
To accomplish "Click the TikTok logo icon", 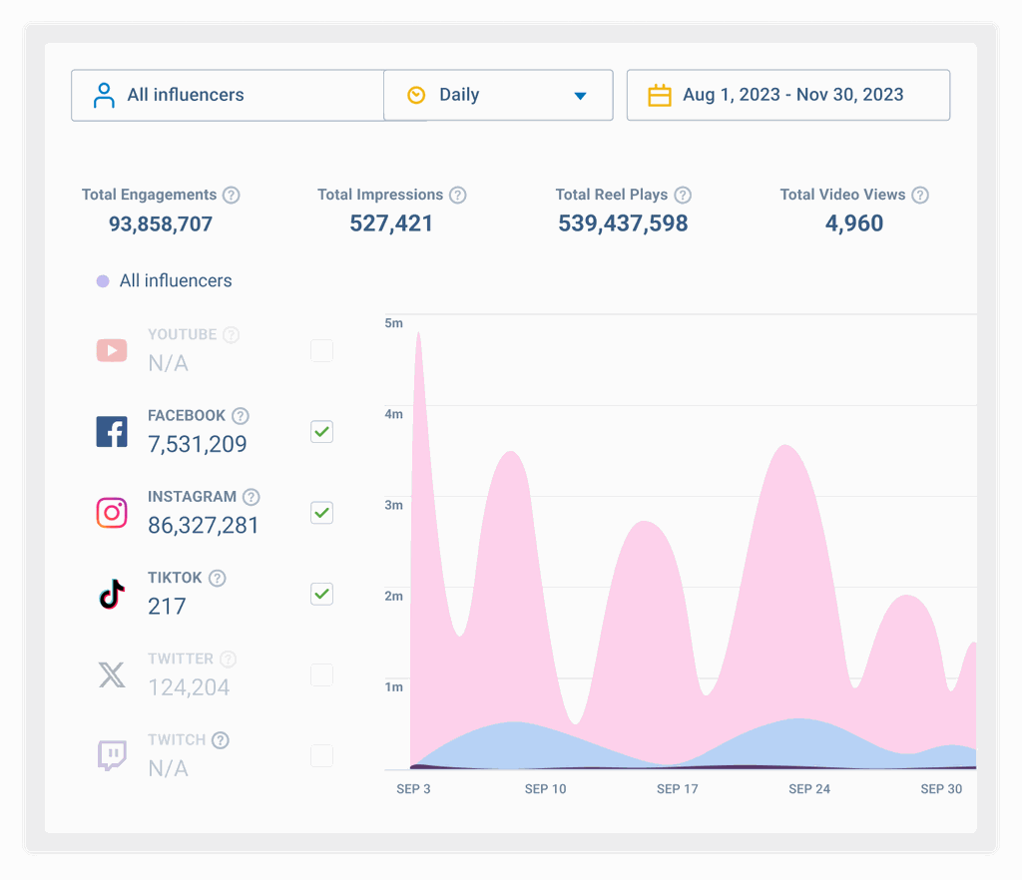I will pyautogui.click(x=112, y=594).
